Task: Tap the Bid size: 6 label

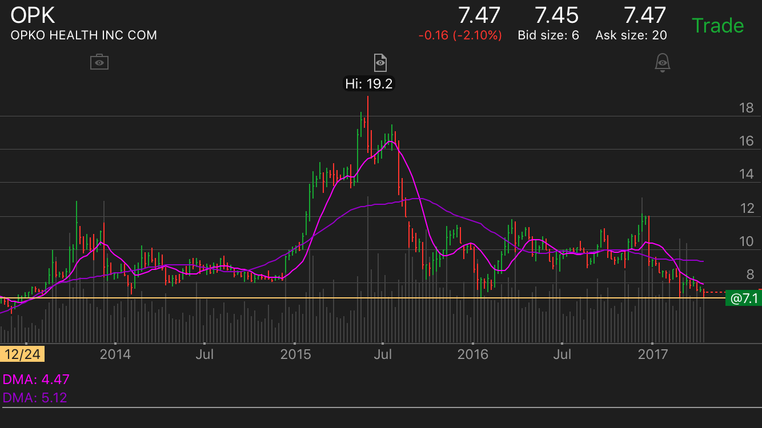Action: [x=548, y=35]
